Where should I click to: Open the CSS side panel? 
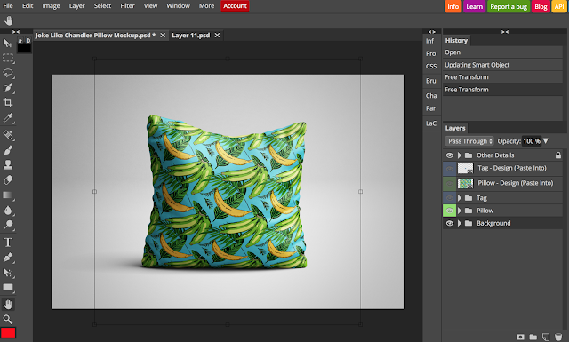[431, 66]
